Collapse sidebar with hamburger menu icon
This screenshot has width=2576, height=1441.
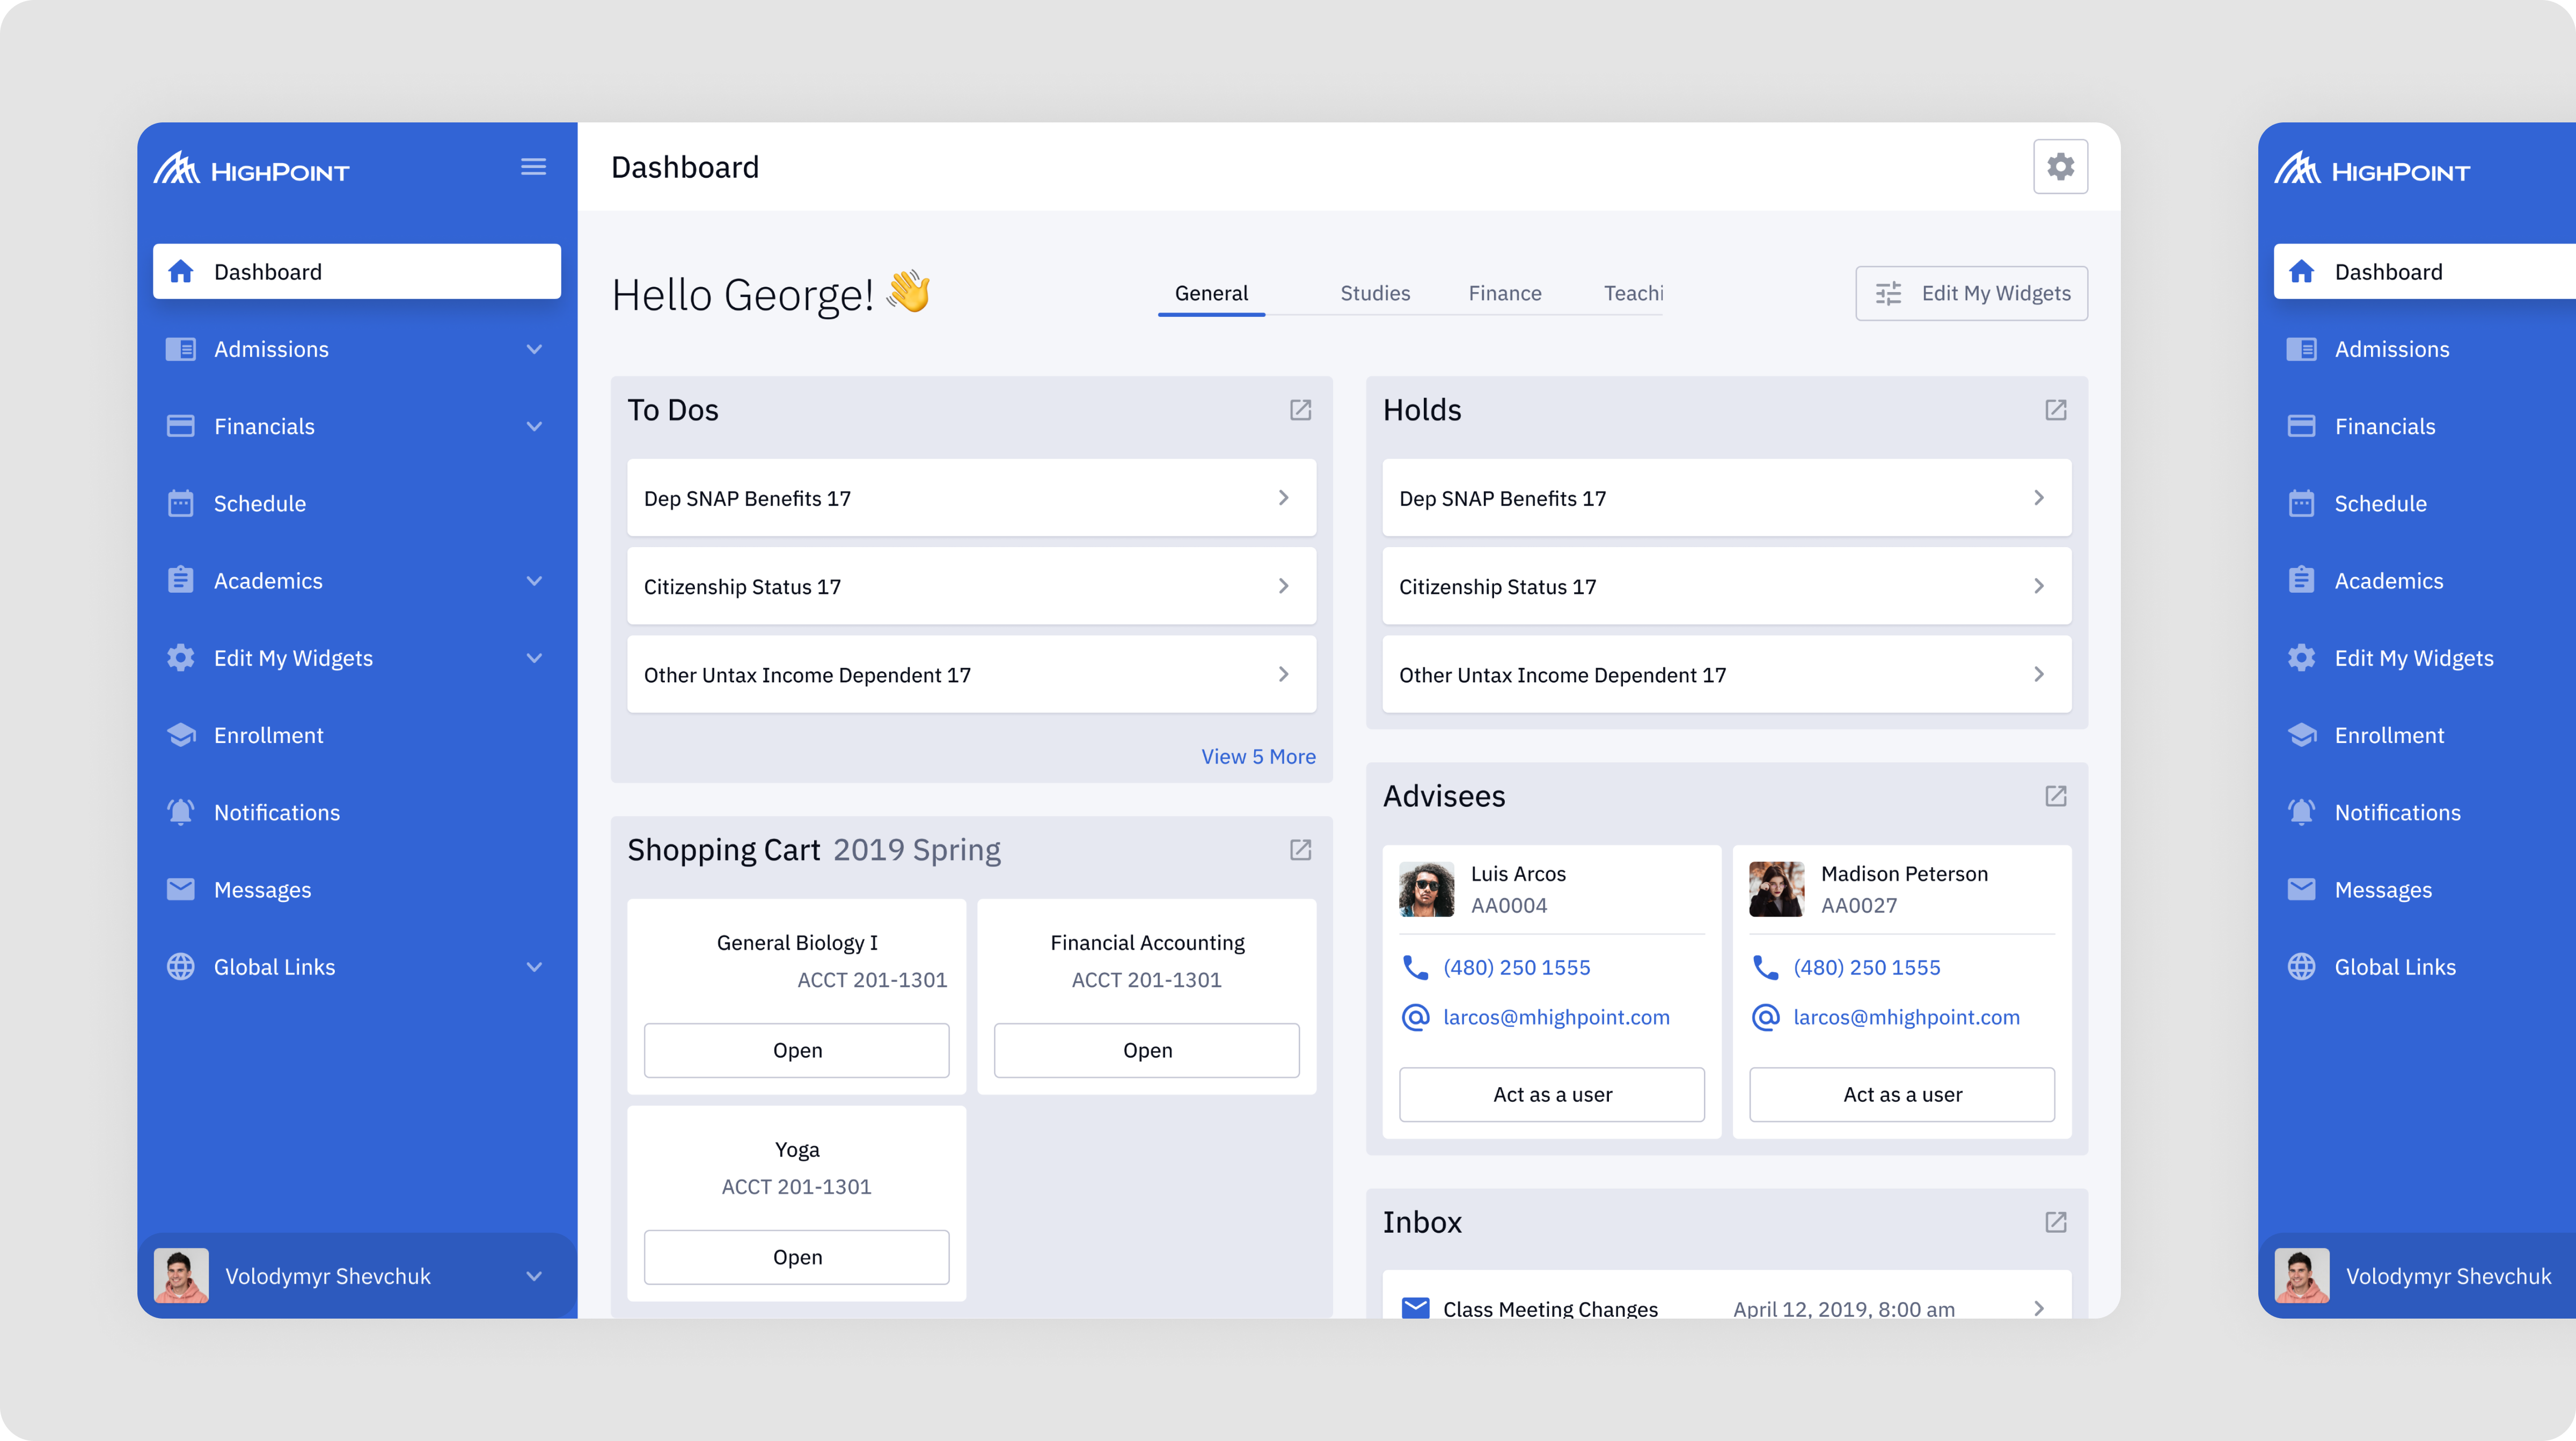[533, 167]
